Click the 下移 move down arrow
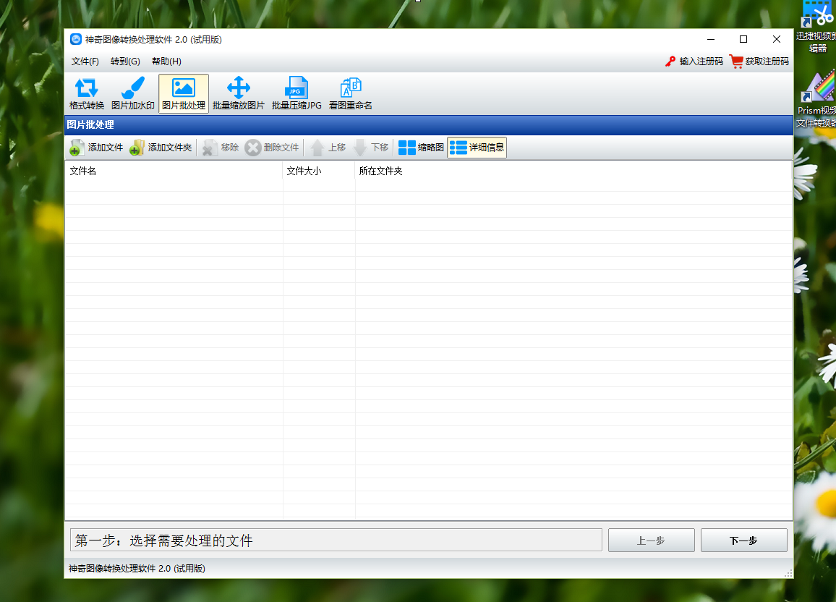Screen dimensions: 836x602 (371, 148)
